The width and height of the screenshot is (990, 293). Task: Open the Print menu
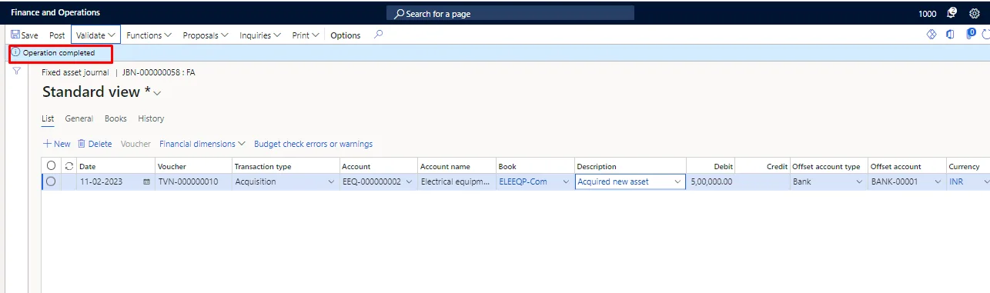(x=306, y=35)
